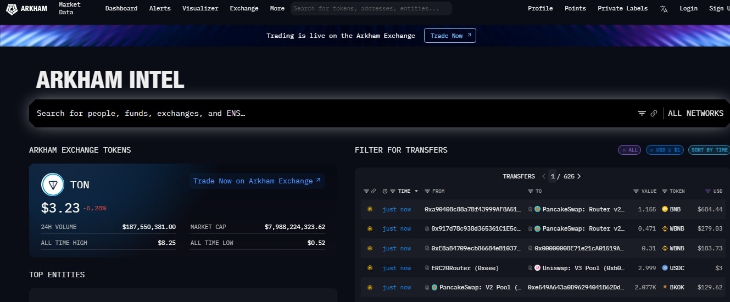Click the chain cube icon in BNB transfer row
Viewport: 730px width, 302px height.
tap(370, 209)
